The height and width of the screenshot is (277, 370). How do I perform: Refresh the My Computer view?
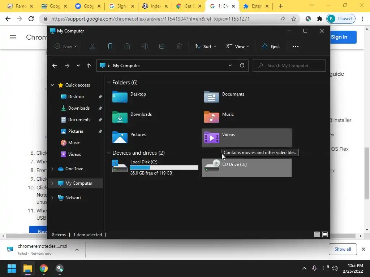[242, 66]
